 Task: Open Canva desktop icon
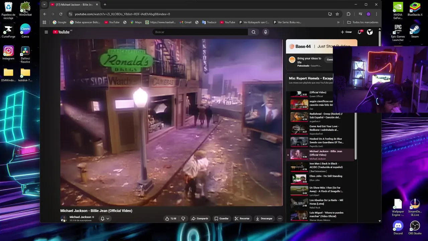tap(25, 31)
